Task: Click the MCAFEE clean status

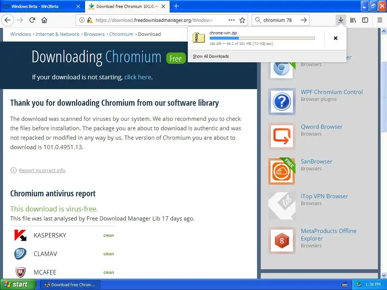Action: click(x=108, y=273)
